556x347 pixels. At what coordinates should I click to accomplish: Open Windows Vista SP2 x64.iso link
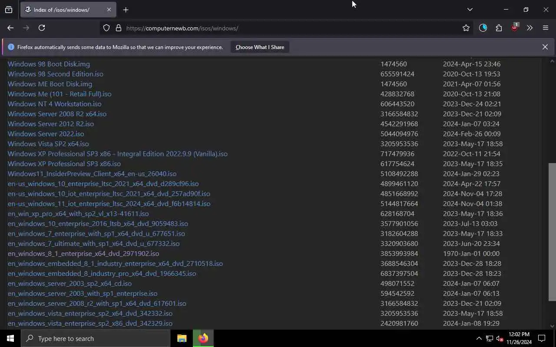[48, 144]
